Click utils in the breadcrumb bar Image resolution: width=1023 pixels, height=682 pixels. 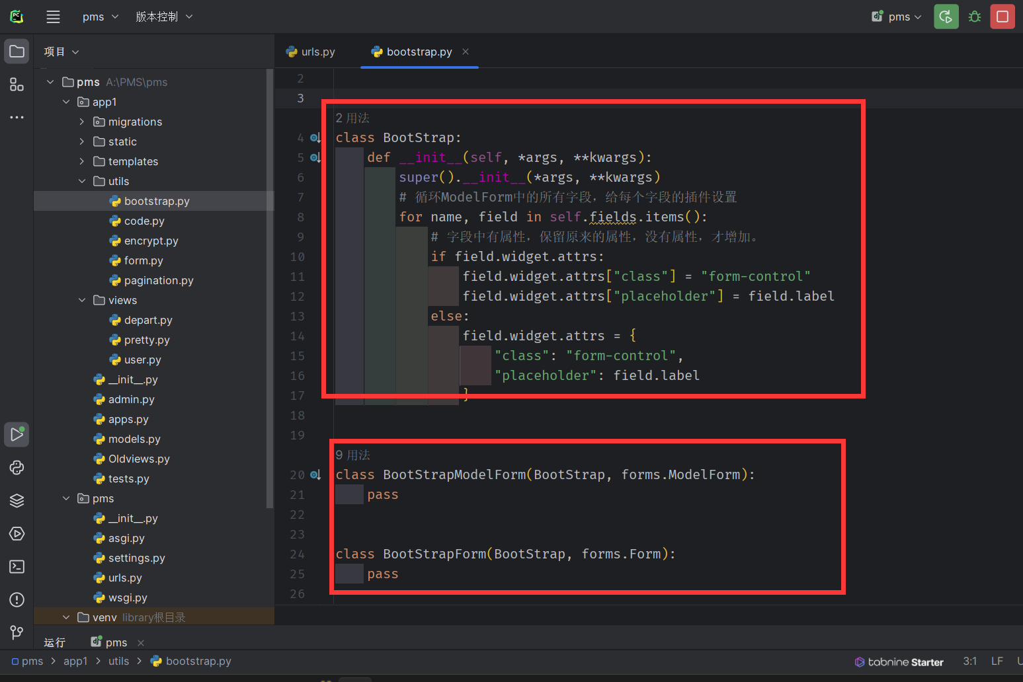(x=119, y=662)
